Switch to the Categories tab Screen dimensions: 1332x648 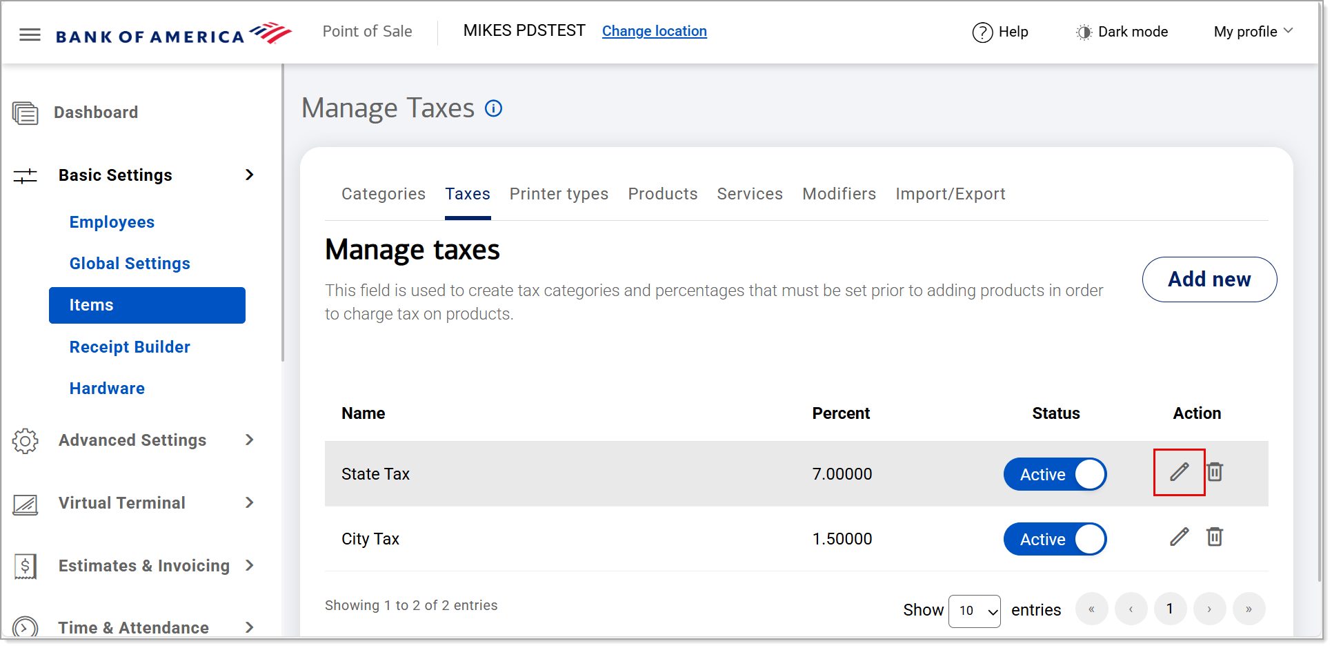[384, 195]
